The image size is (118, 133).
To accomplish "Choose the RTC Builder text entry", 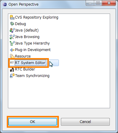I will click(25, 69).
